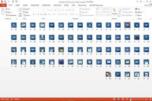Viewport: 152px width, 101px height.
Task: Click the zoom slider in status bar
Action: click(x=137, y=99)
